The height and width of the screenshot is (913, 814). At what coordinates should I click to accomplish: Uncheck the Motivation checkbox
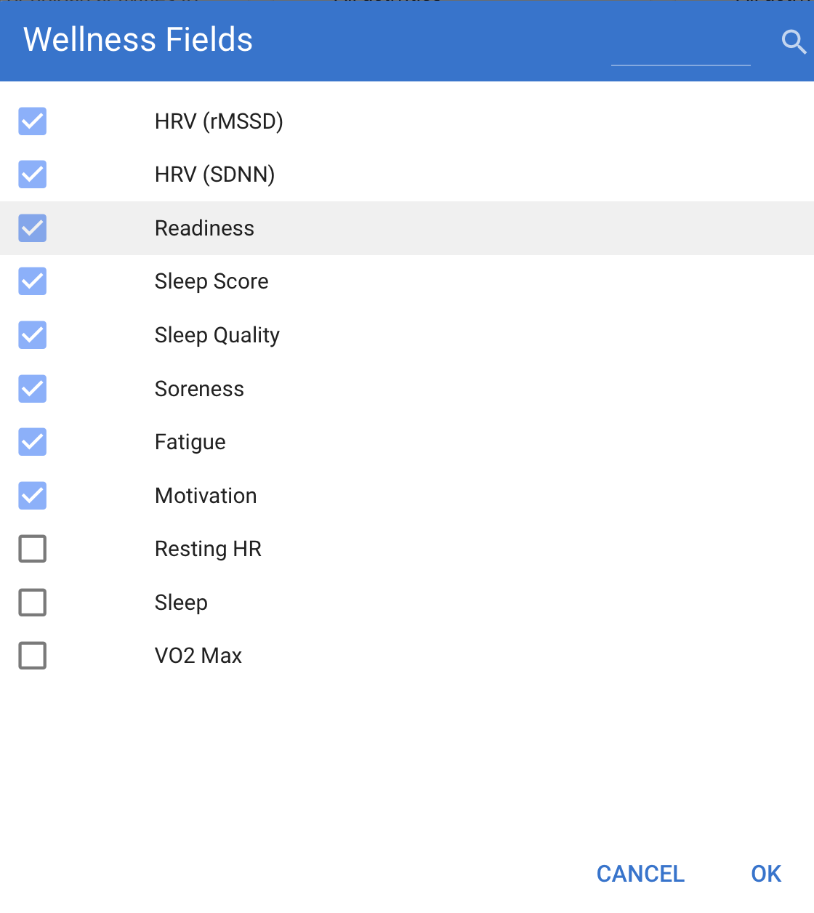[x=33, y=496]
